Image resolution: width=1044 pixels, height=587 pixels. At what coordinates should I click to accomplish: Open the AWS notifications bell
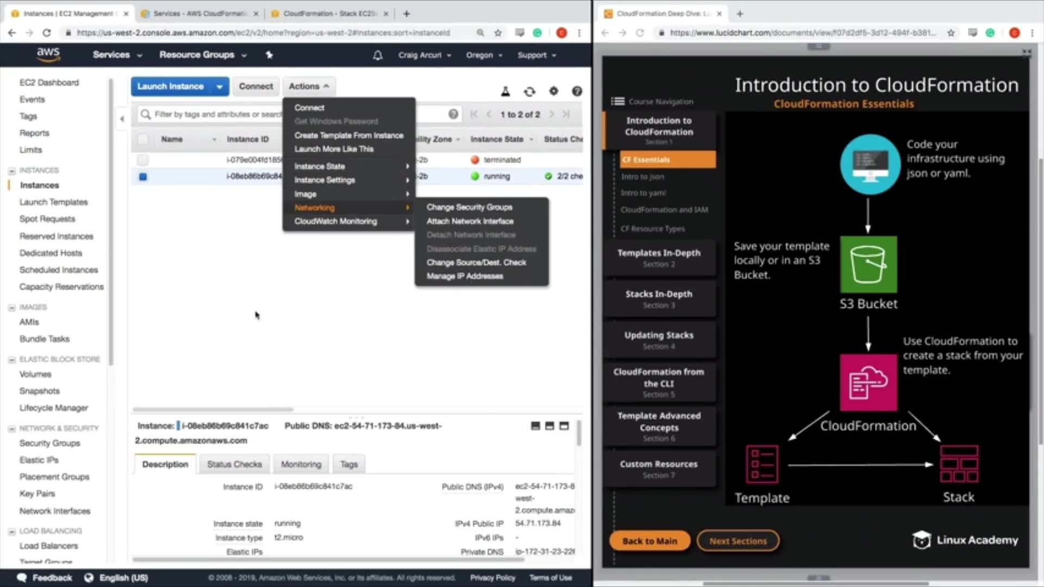point(377,55)
